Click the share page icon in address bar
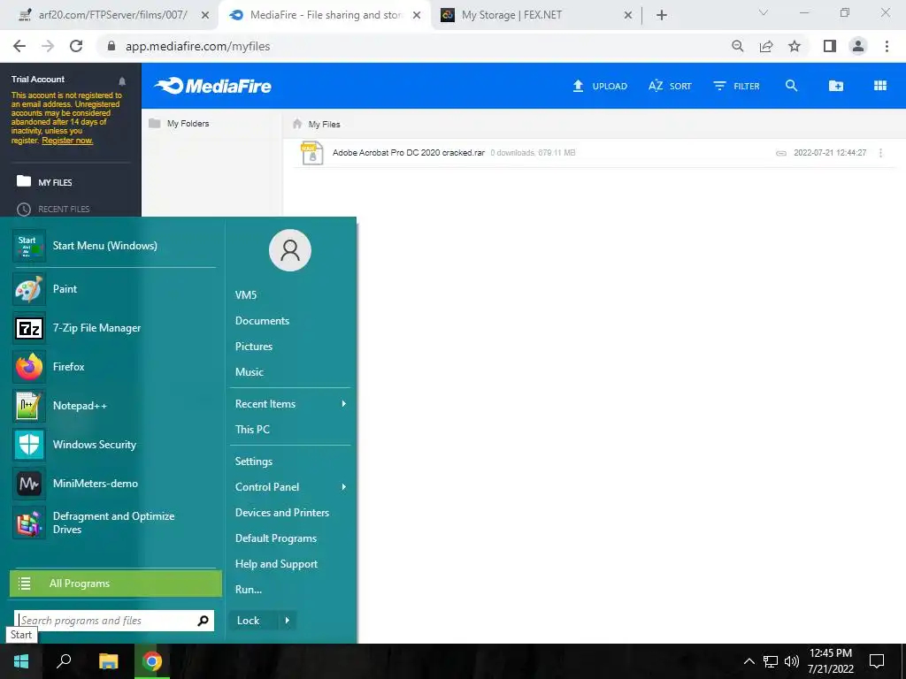Screen dimensions: 906x679 click(x=766, y=46)
